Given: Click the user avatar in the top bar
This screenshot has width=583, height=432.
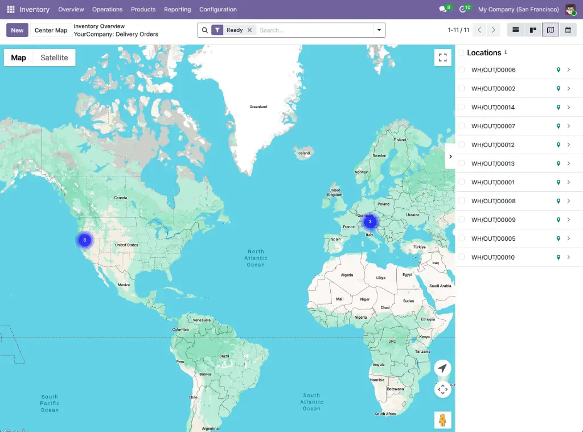Looking at the screenshot, I should tap(570, 9).
